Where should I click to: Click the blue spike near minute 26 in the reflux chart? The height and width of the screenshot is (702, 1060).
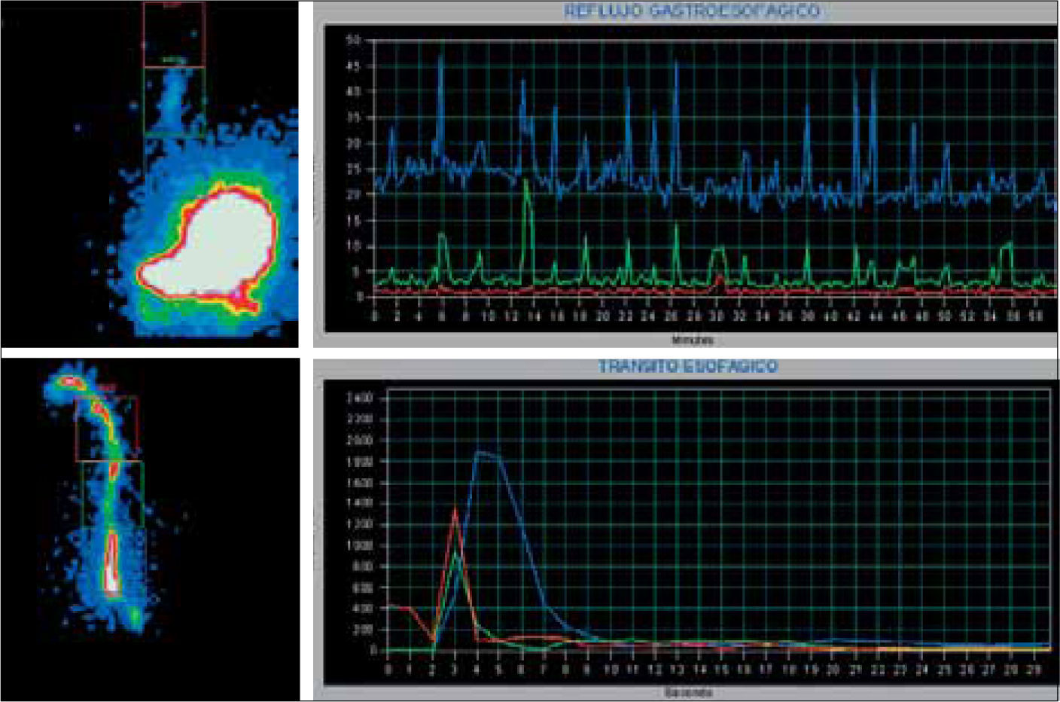point(676,65)
